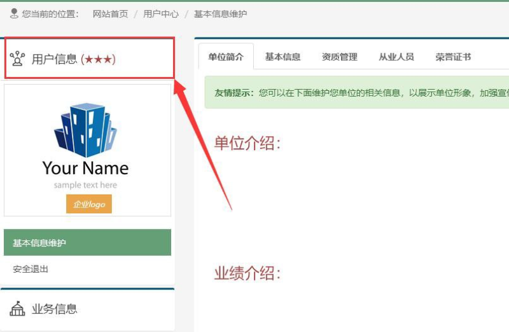Open 用户中心 from the breadcrumb
The height and width of the screenshot is (332, 509).
pos(160,14)
